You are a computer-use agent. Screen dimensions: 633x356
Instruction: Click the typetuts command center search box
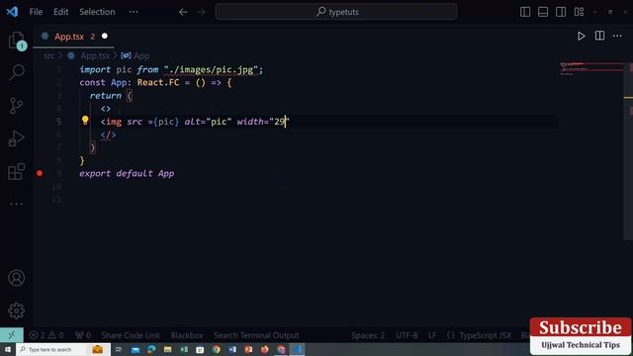point(336,12)
